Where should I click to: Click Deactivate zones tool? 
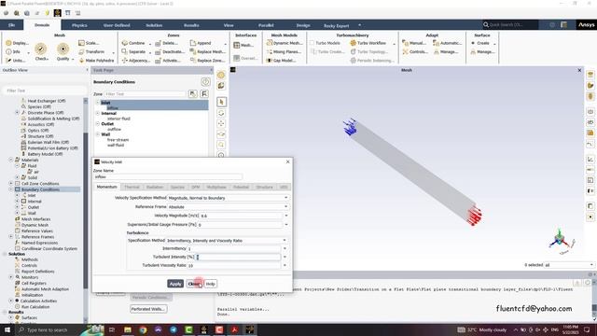[x=170, y=52]
